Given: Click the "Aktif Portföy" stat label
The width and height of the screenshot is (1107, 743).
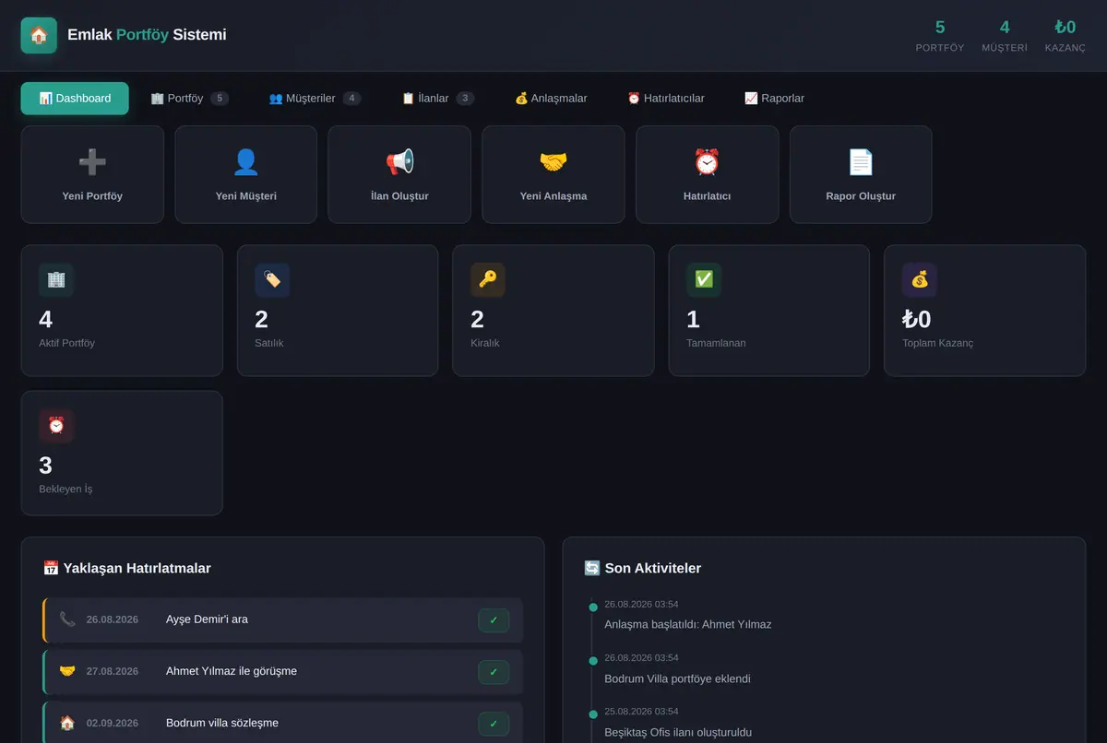Looking at the screenshot, I should (x=66, y=343).
